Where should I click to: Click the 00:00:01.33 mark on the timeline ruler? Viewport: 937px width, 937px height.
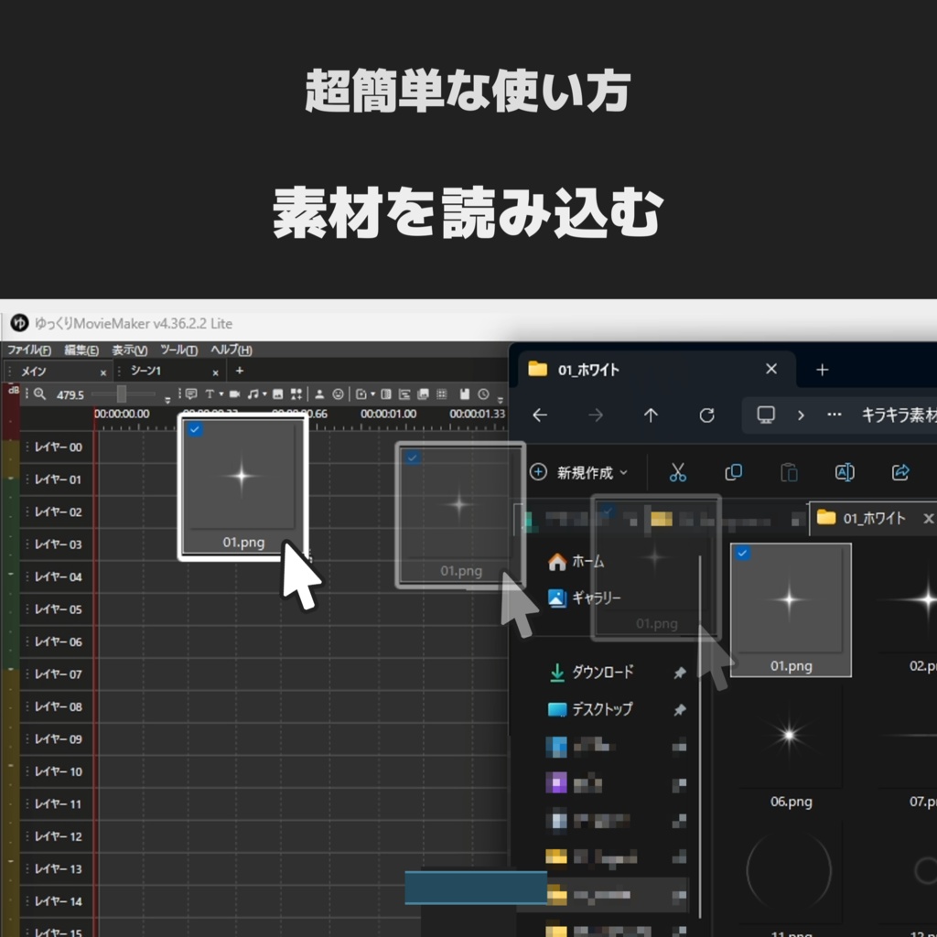coord(477,414)
